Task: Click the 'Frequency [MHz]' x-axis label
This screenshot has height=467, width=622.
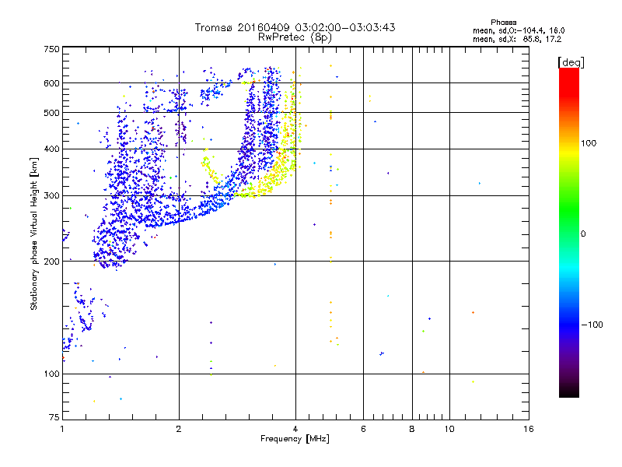Action: tap(295, 439)
